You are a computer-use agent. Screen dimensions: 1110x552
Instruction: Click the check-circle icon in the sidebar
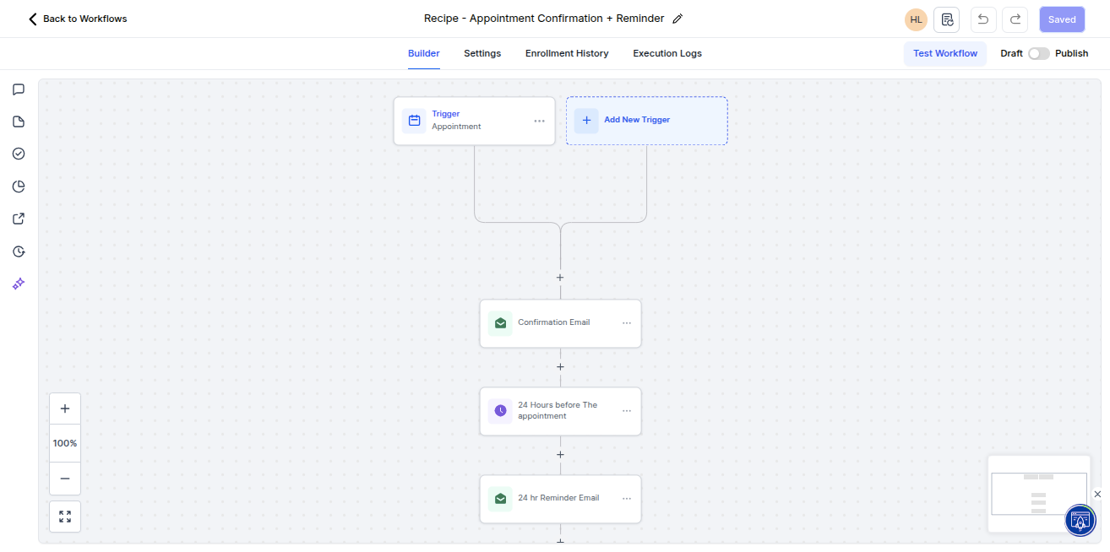click(x=19, y=154)
